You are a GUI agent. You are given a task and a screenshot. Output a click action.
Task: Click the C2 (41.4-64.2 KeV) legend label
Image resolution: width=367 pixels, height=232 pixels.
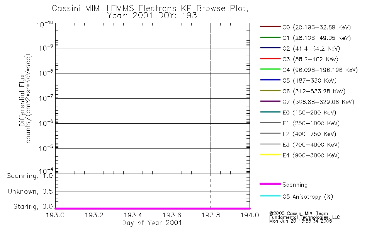point(311,48)
